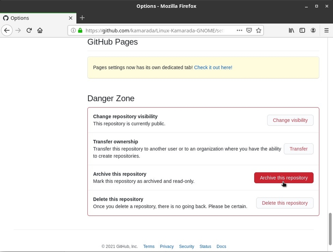The width and height of the screenshot is (333, 252).
Task: Open the page actions three-dots menu
Action: click(239, 31)
